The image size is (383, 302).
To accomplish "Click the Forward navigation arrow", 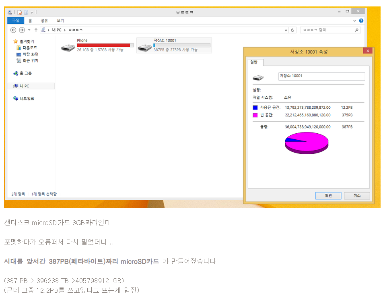I will pyautogui.click(x=22, y=30).
